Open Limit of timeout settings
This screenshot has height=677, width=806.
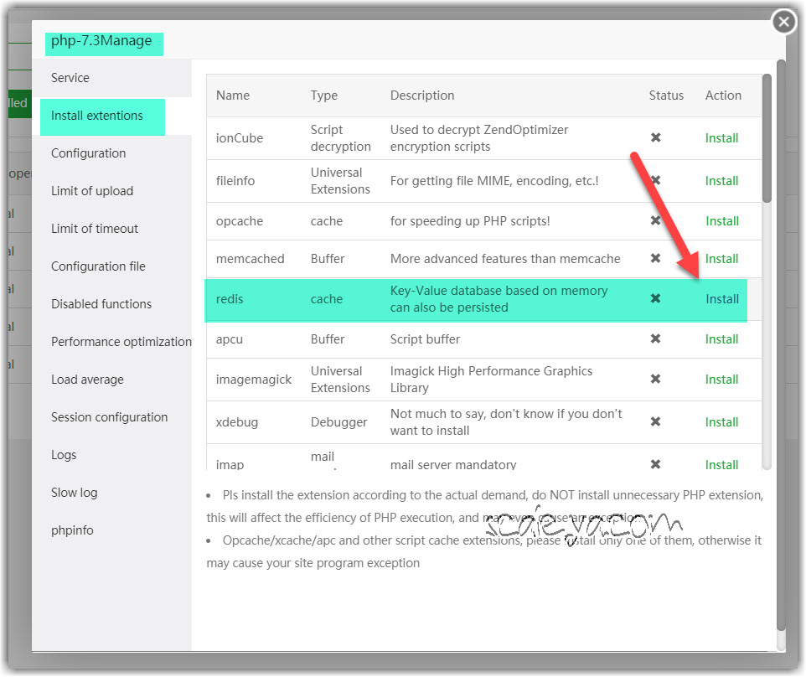[95, 229]
